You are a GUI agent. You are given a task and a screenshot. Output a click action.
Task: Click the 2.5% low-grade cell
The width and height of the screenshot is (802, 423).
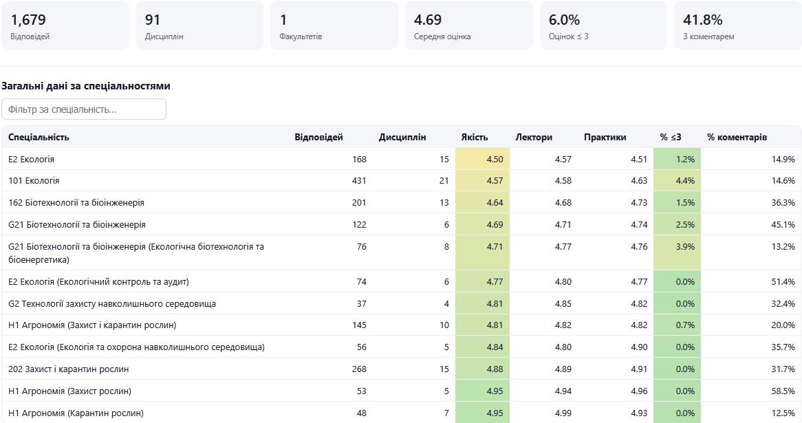point(678,224)
